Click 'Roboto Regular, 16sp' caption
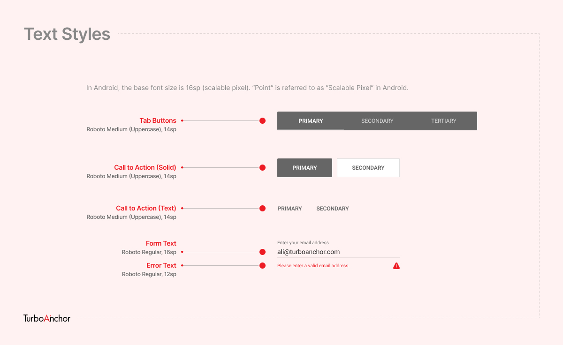Screen dimensions: 563x345 (x=149, y=252)
